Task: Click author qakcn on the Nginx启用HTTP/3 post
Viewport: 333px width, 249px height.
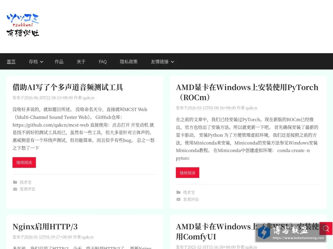Action: [87, 237]
